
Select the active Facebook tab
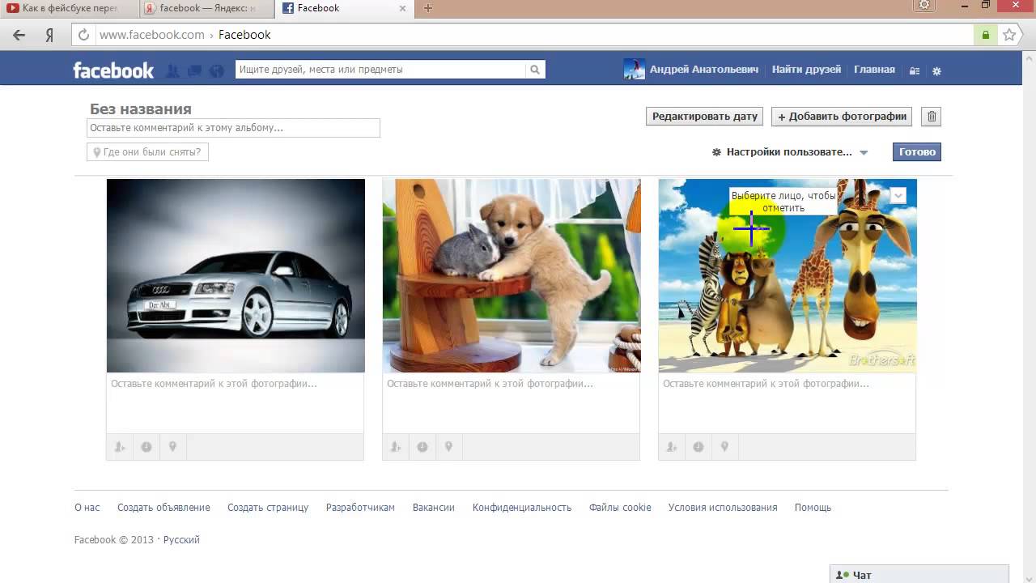(x=344, y=8)
